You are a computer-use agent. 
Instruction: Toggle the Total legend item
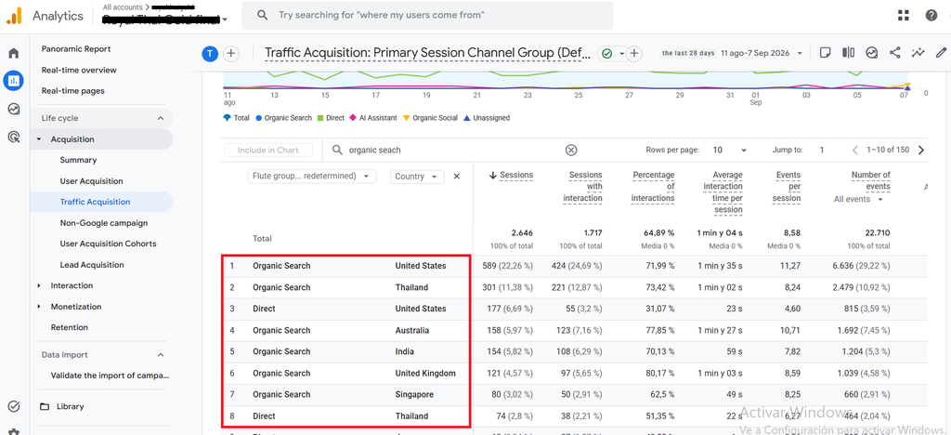[x=237, y=118]
